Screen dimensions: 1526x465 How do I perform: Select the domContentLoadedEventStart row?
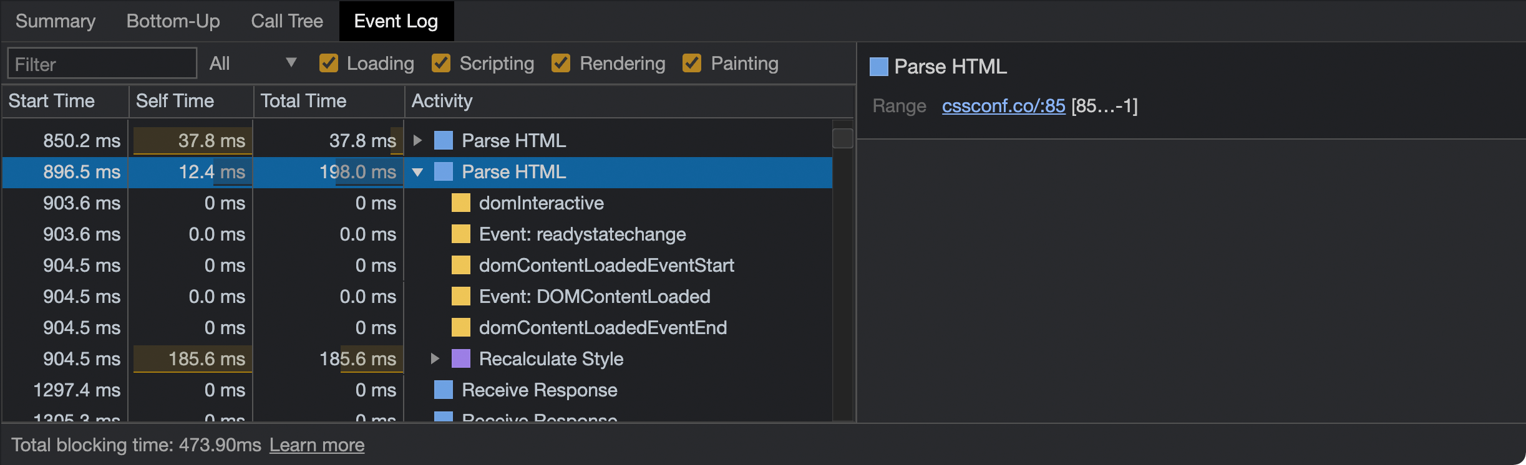pos(417,266)
